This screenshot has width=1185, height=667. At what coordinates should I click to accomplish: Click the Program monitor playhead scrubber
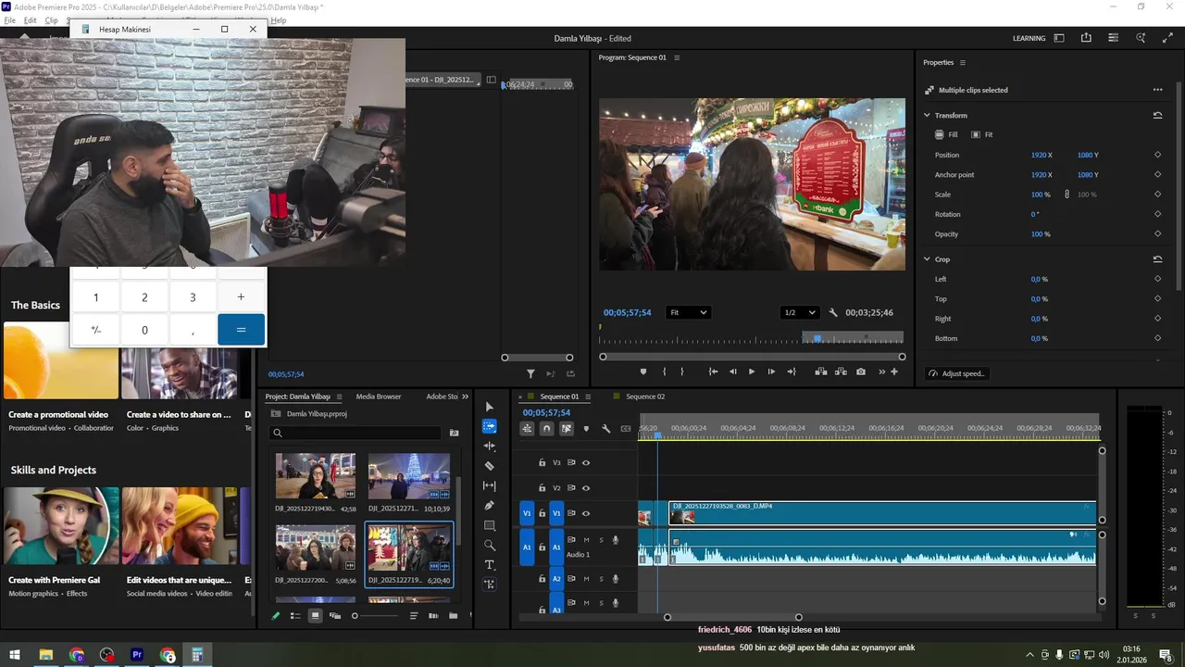[817, 338]
